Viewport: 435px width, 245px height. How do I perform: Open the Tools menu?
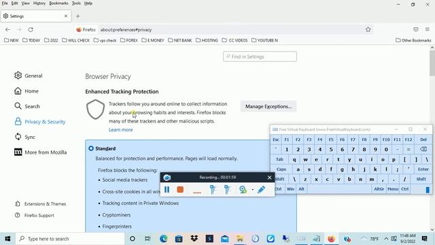(x=76, y=3)
